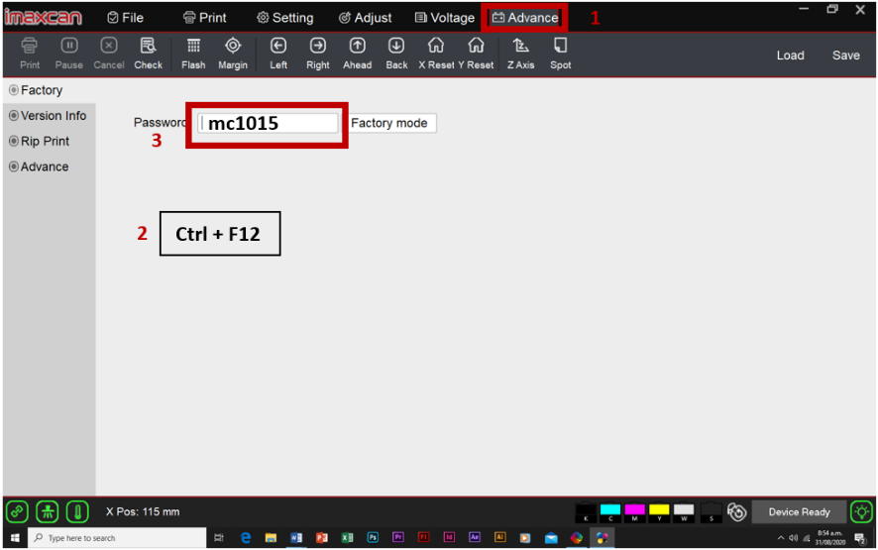The height and width of the screenshot is (550, 878).
Task: Show hidden system tray icons
Action: [x=781, y=538]
